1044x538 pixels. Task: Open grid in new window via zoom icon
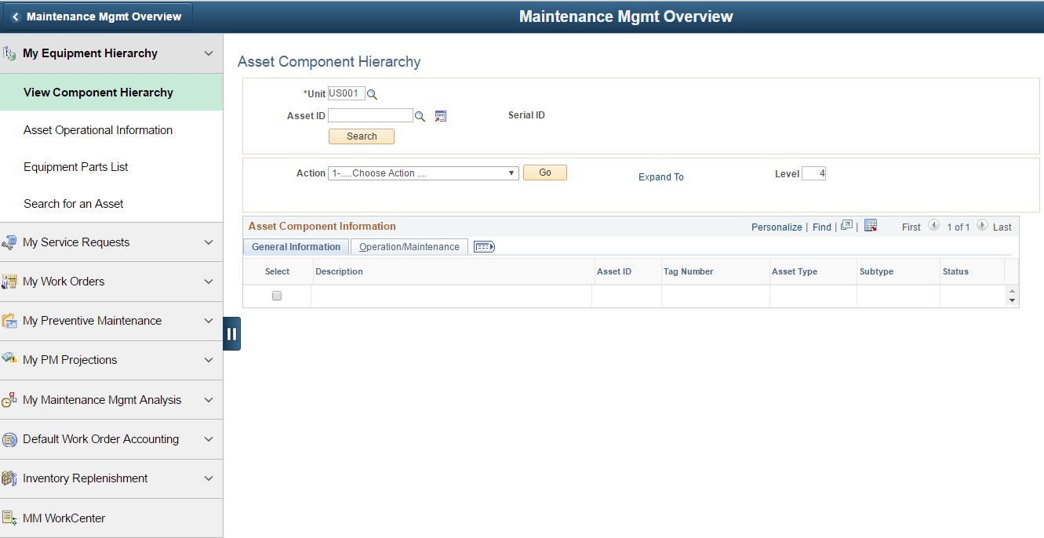click(846, 225)
